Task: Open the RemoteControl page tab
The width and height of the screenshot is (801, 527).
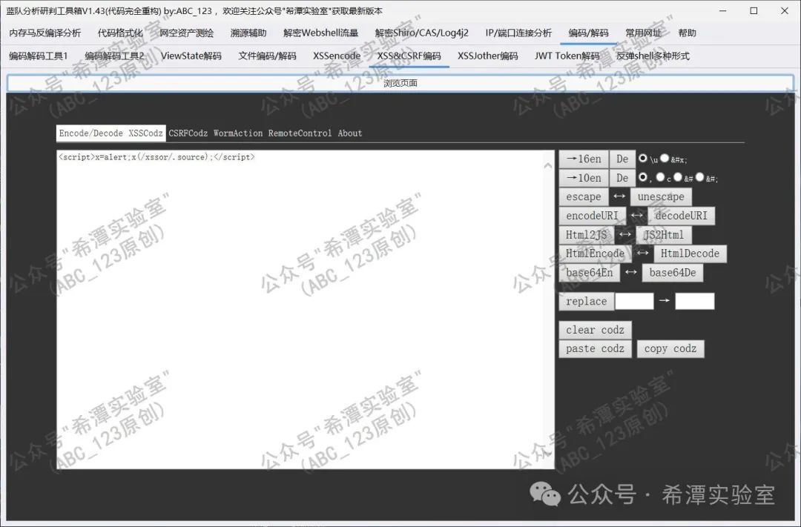Action: [300, 133]
